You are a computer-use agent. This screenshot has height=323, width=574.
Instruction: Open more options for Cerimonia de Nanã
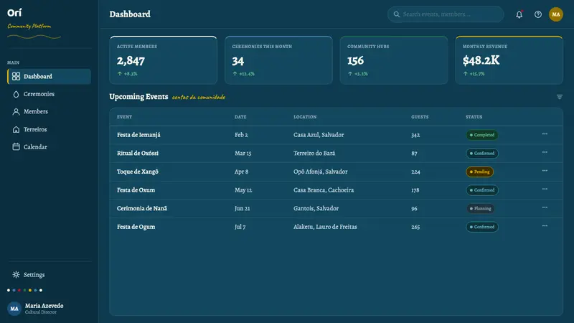pos(545,207)
